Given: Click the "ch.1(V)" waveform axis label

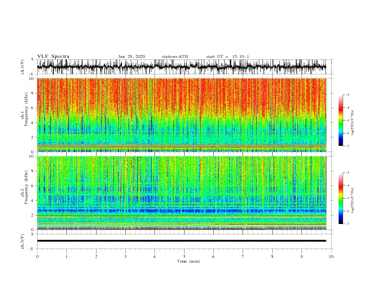Looking at the screenshot, I should [x=23, y=67].
